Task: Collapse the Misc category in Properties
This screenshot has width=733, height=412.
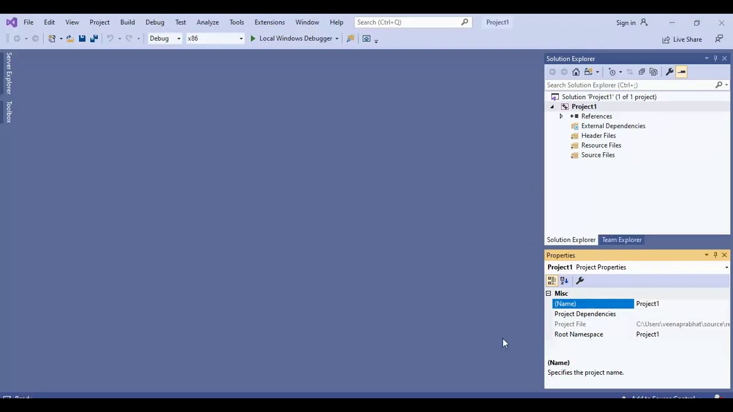Action: (549, 294)
